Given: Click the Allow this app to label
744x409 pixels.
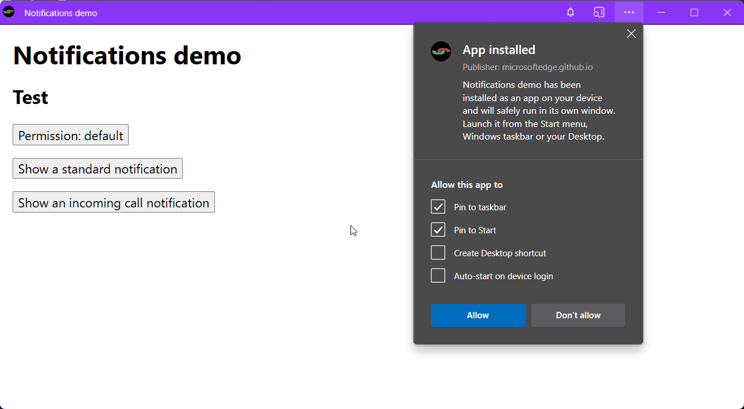Looking at the screenshot, I should pos(467,185).
